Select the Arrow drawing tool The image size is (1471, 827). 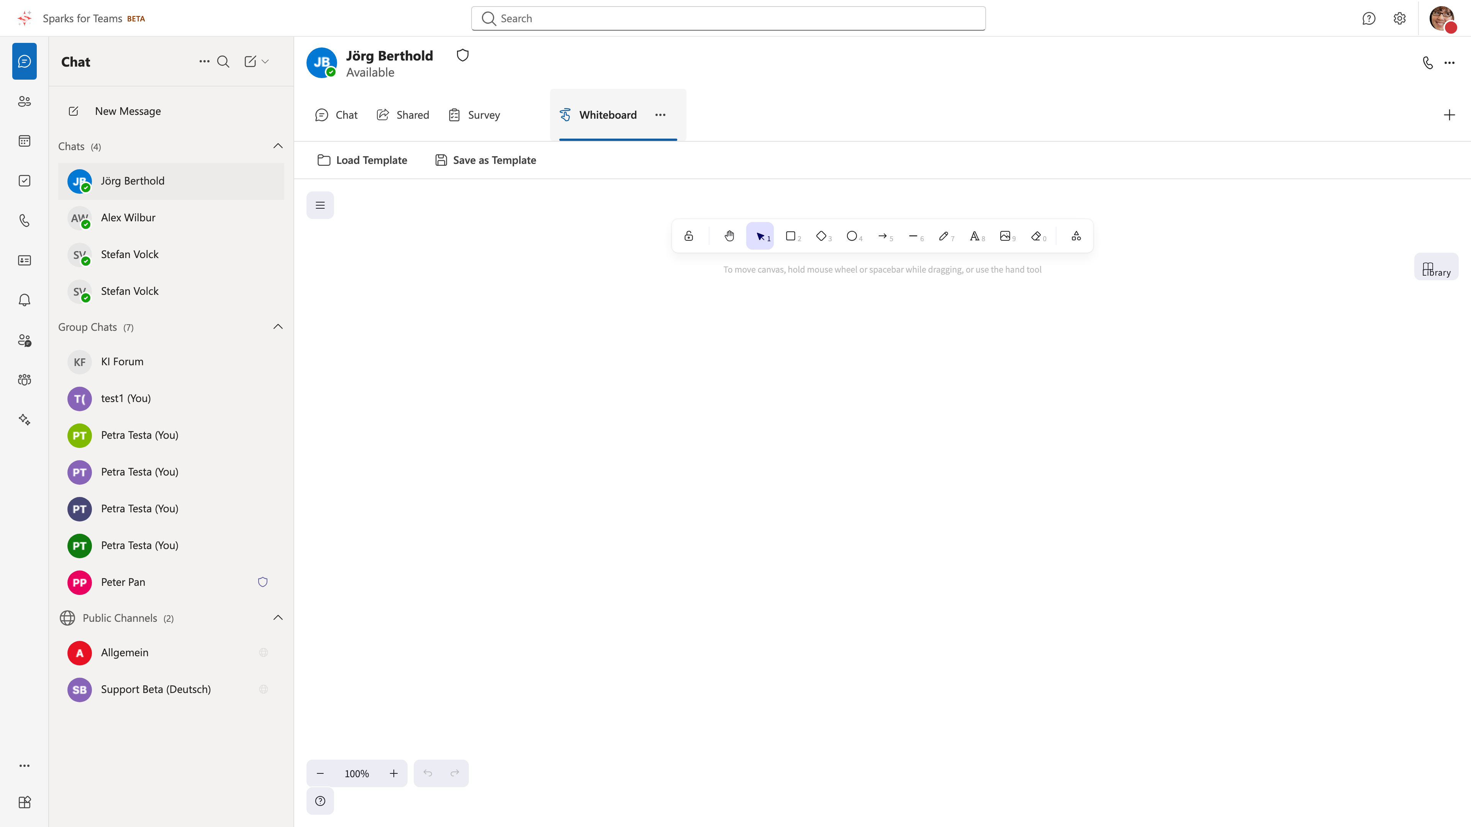point(883,236)
